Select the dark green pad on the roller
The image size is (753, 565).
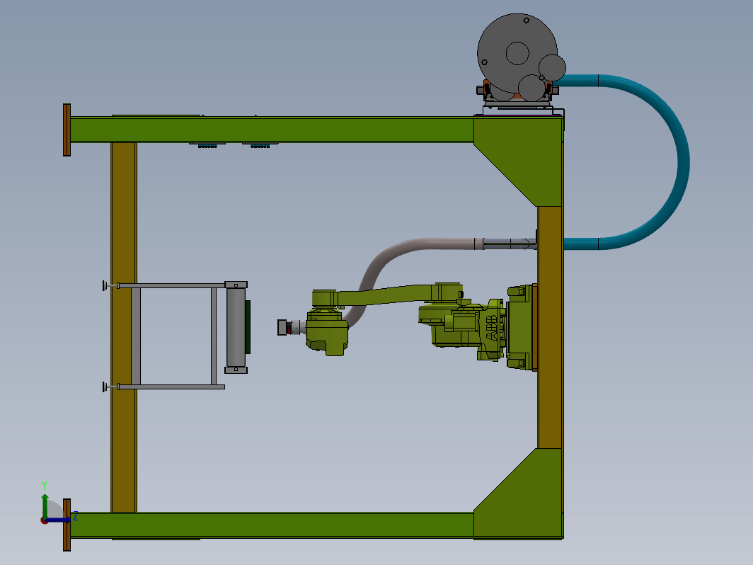(248, 327)
